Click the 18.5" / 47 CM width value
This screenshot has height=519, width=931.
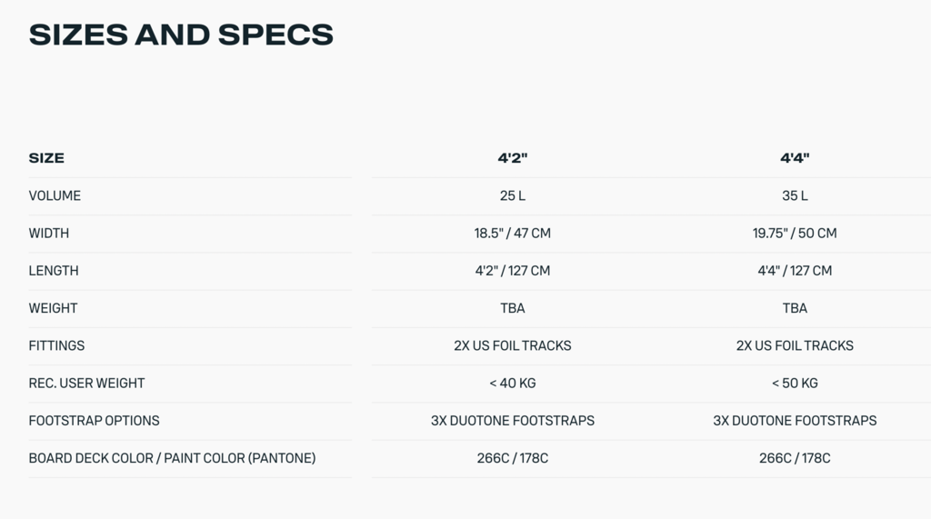(x=513, y=234)
